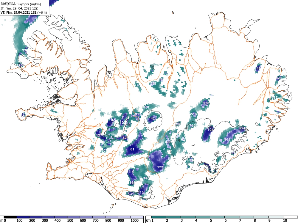Click the black 0–100 m legend swatch
This screenshot has width=298, height=223.
[x=10, y=217]
